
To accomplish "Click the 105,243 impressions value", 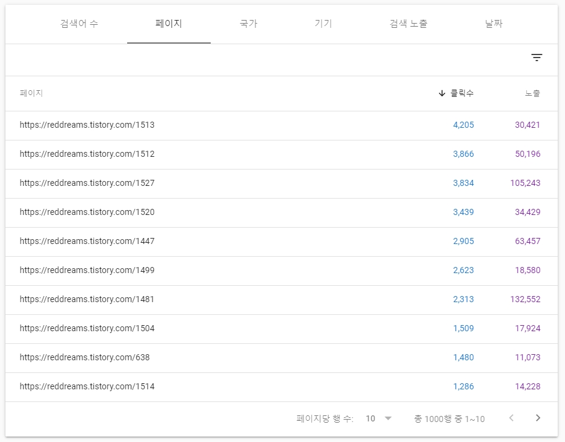I will (x=526, y=183).
